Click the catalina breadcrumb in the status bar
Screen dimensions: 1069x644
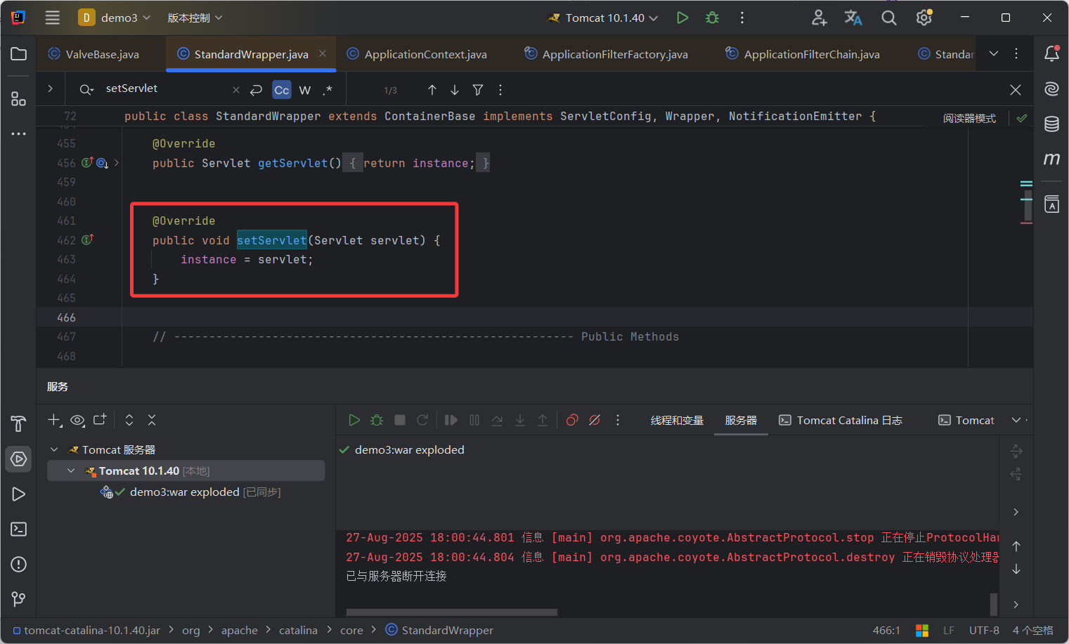tap(298, 630)
